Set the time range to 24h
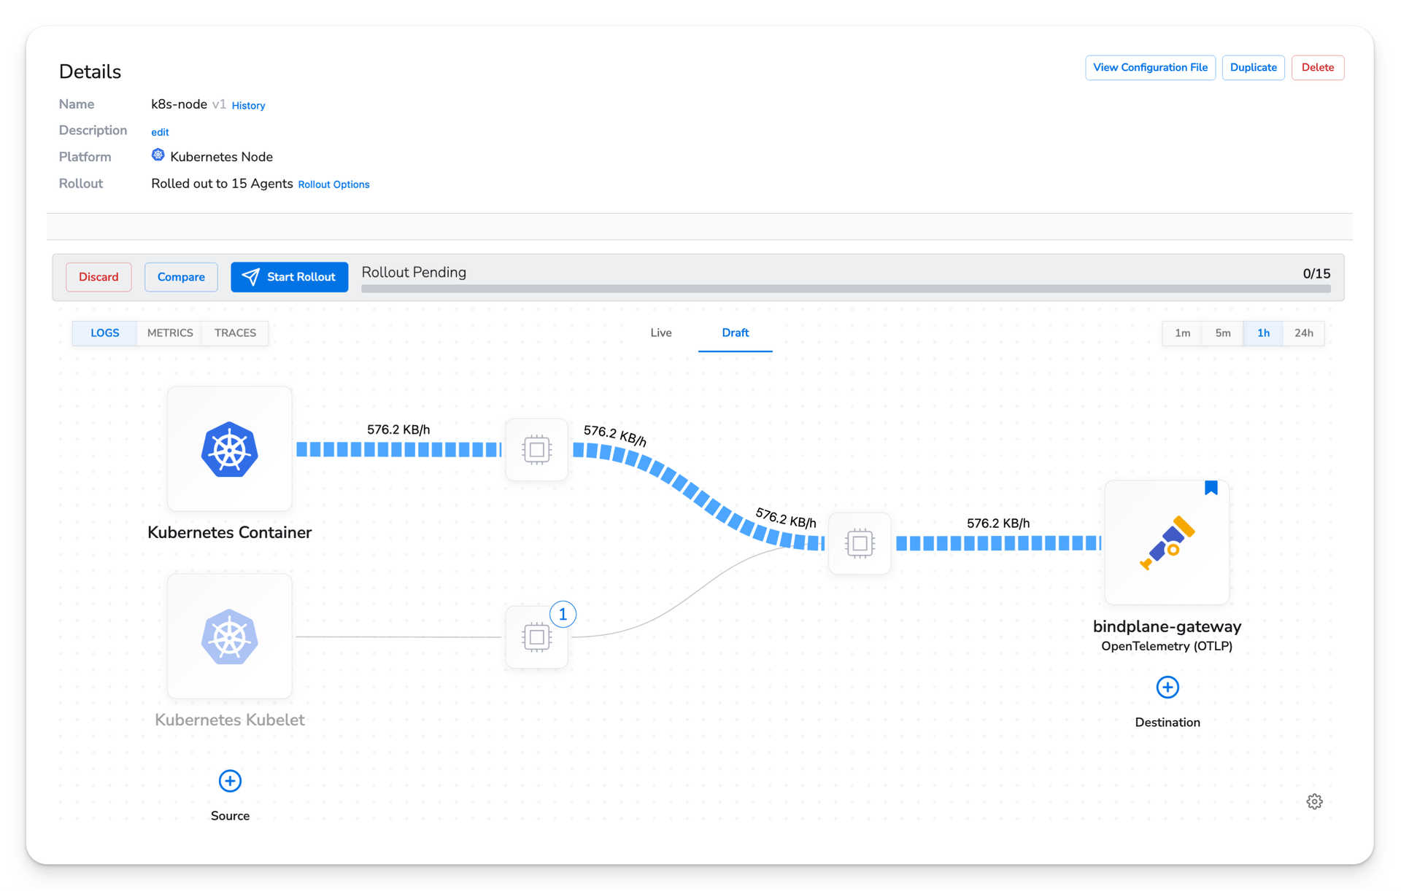The image size is (1401, 891). tap(1303, 333)
